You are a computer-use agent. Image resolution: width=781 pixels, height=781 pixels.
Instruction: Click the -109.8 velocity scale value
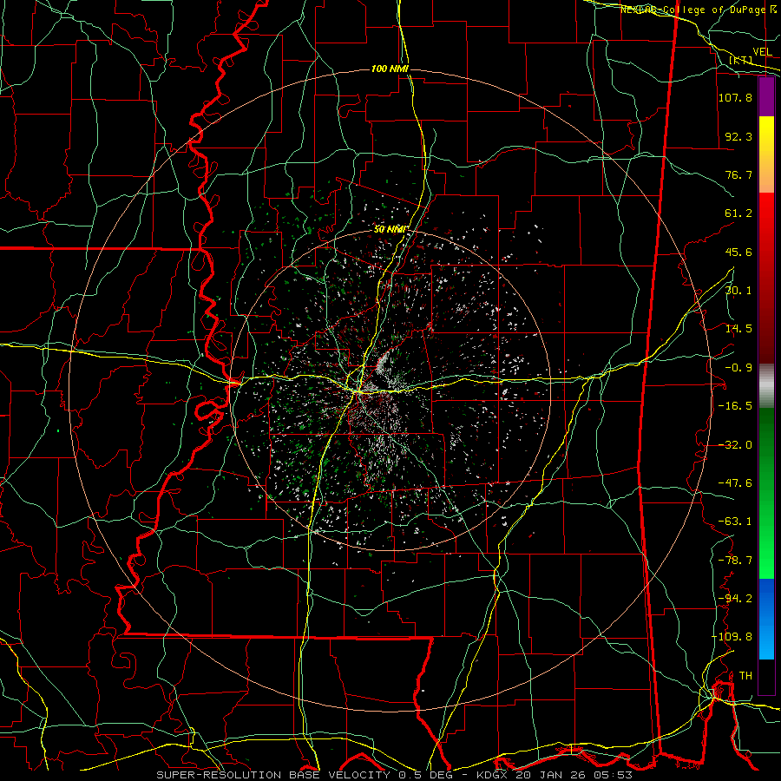(732, 637)
